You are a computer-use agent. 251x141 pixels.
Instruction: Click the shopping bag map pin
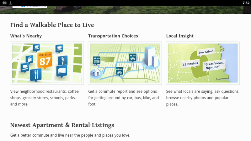[29, 59]
